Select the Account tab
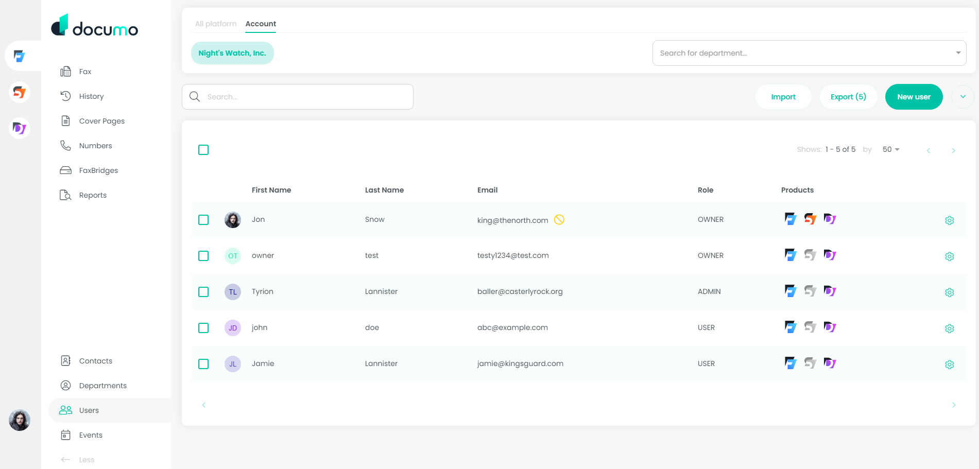This screenshot has width=979, height=469. point(261,24)
